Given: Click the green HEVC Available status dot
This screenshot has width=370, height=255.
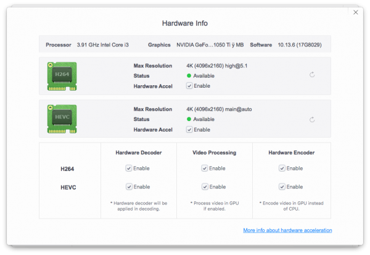Looking at the screenshot, I should (x=189, y=119).
